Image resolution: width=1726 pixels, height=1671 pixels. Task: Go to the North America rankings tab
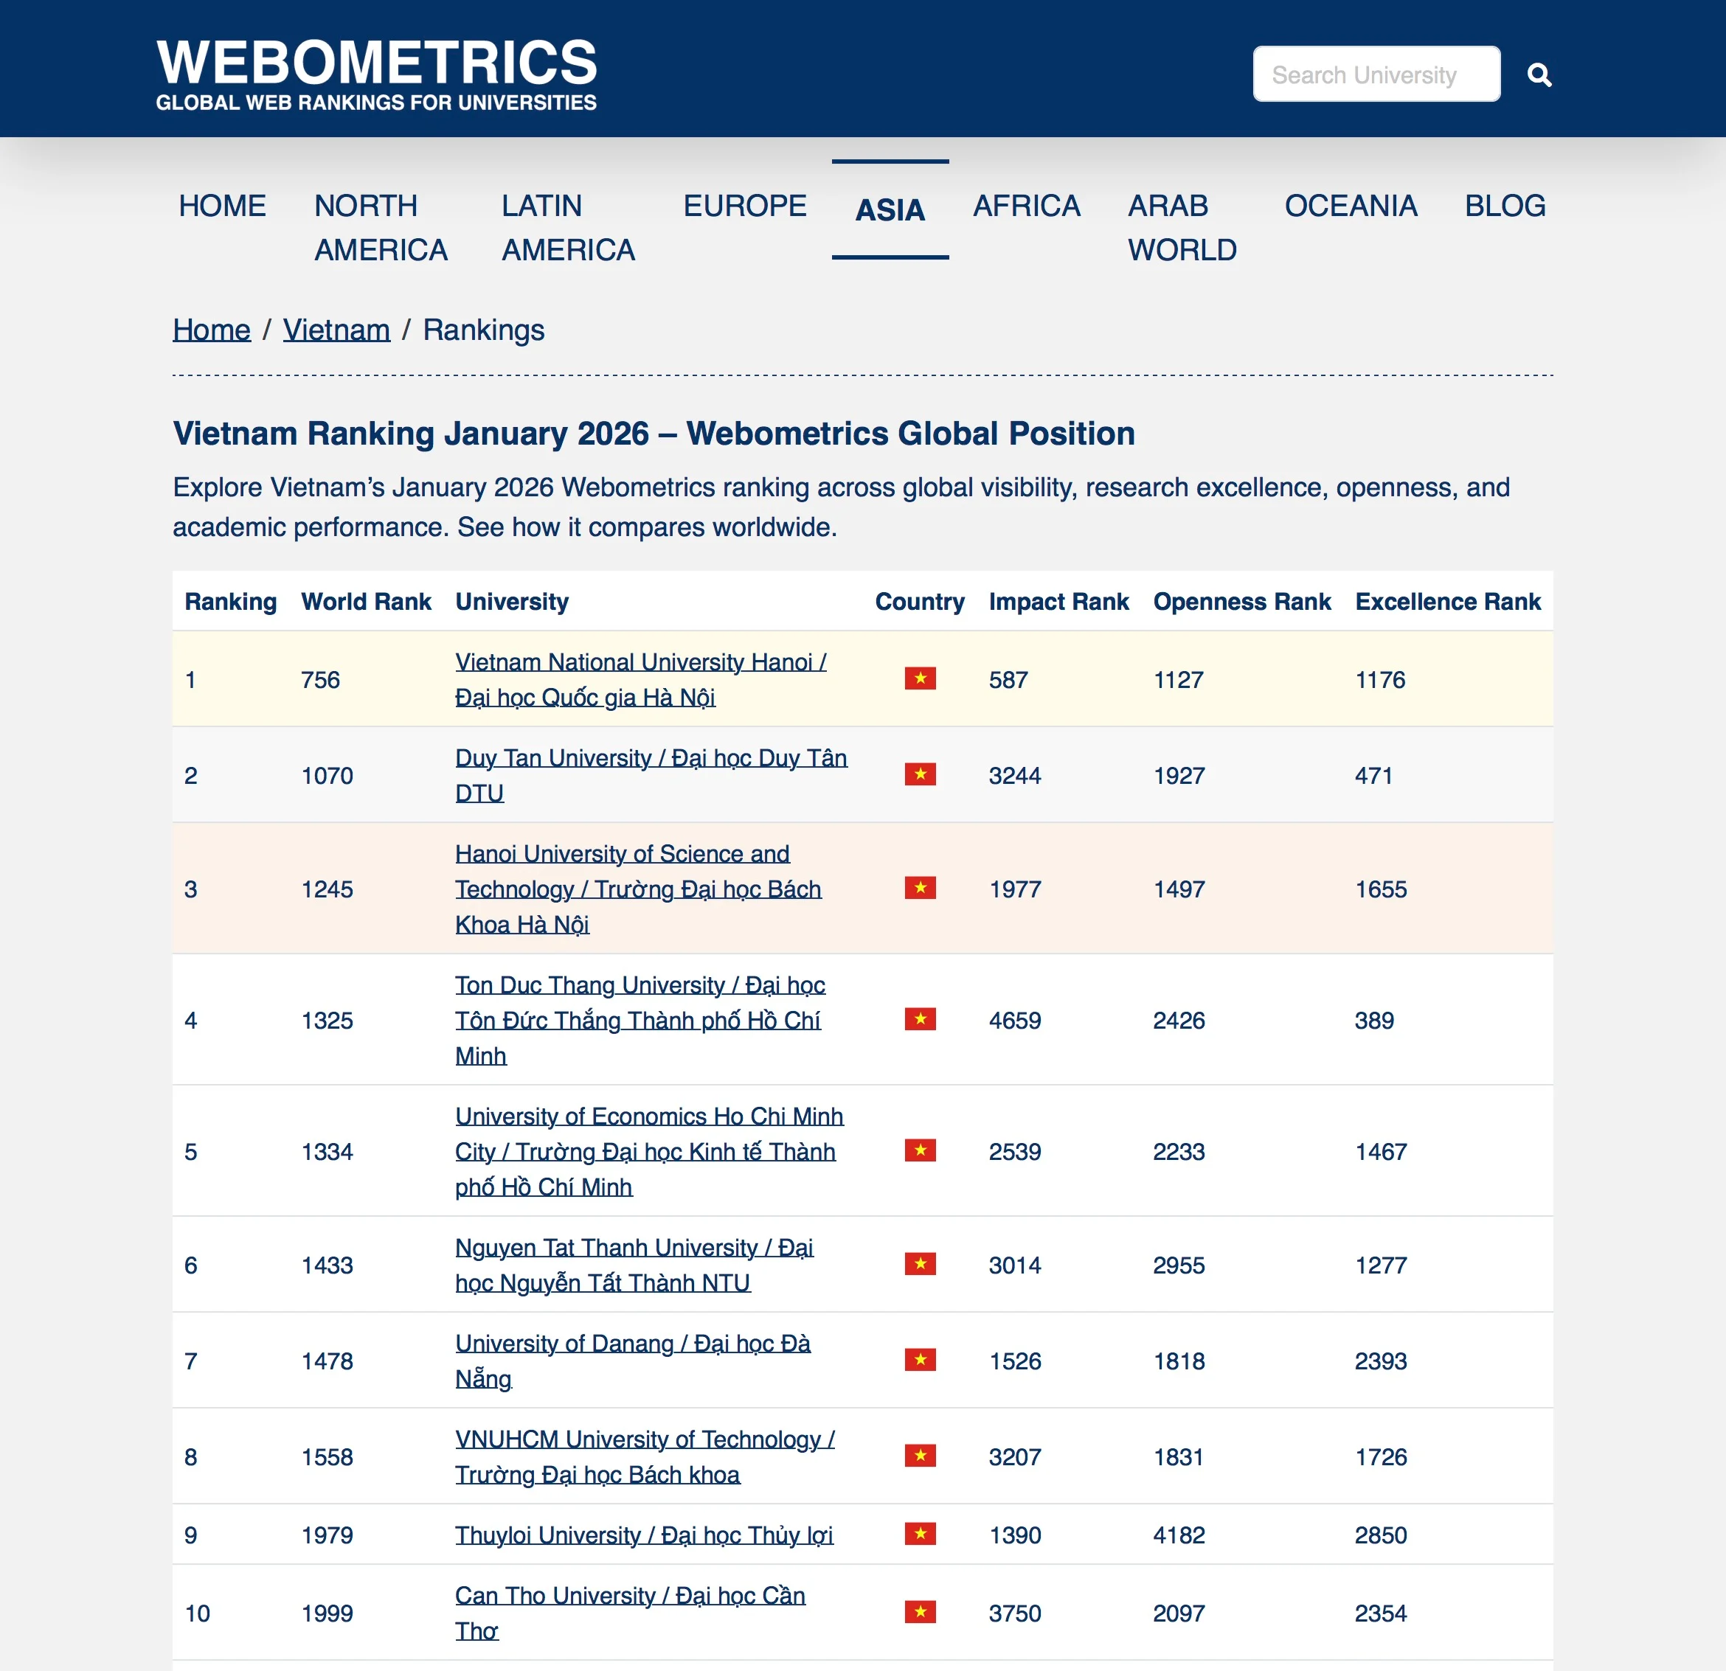click(x=381, y=227)
